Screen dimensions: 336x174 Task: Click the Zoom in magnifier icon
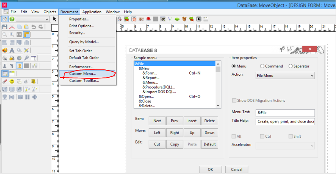pyautogui.click(x=12, y=34)
